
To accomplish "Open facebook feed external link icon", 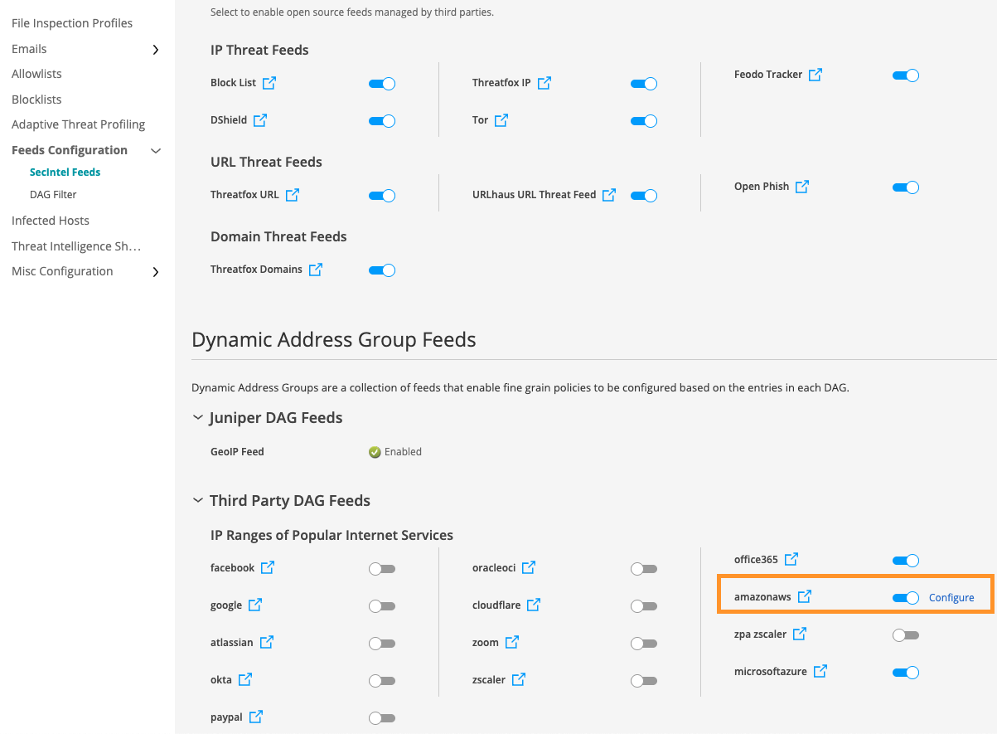I will coord(268,568).
